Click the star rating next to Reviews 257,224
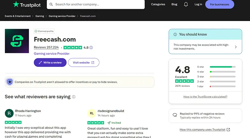This screenshot has width=250, height=138. tap(73, 47)
